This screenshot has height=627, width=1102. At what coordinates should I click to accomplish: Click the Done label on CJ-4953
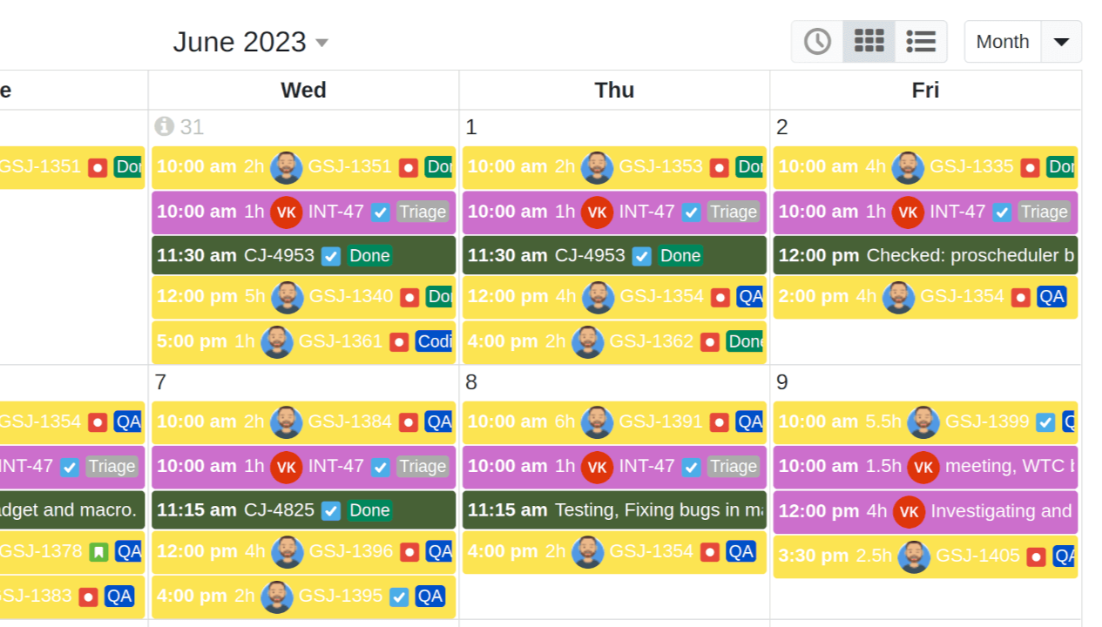[369, 255]
